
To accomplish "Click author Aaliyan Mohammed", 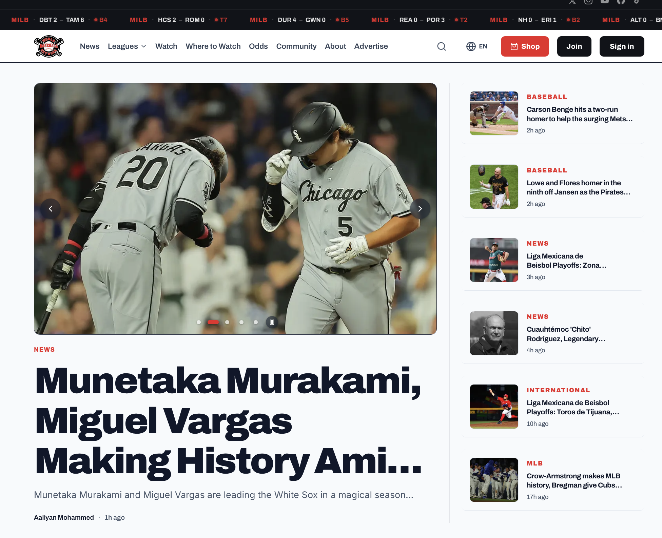I will tap(64, 517).
